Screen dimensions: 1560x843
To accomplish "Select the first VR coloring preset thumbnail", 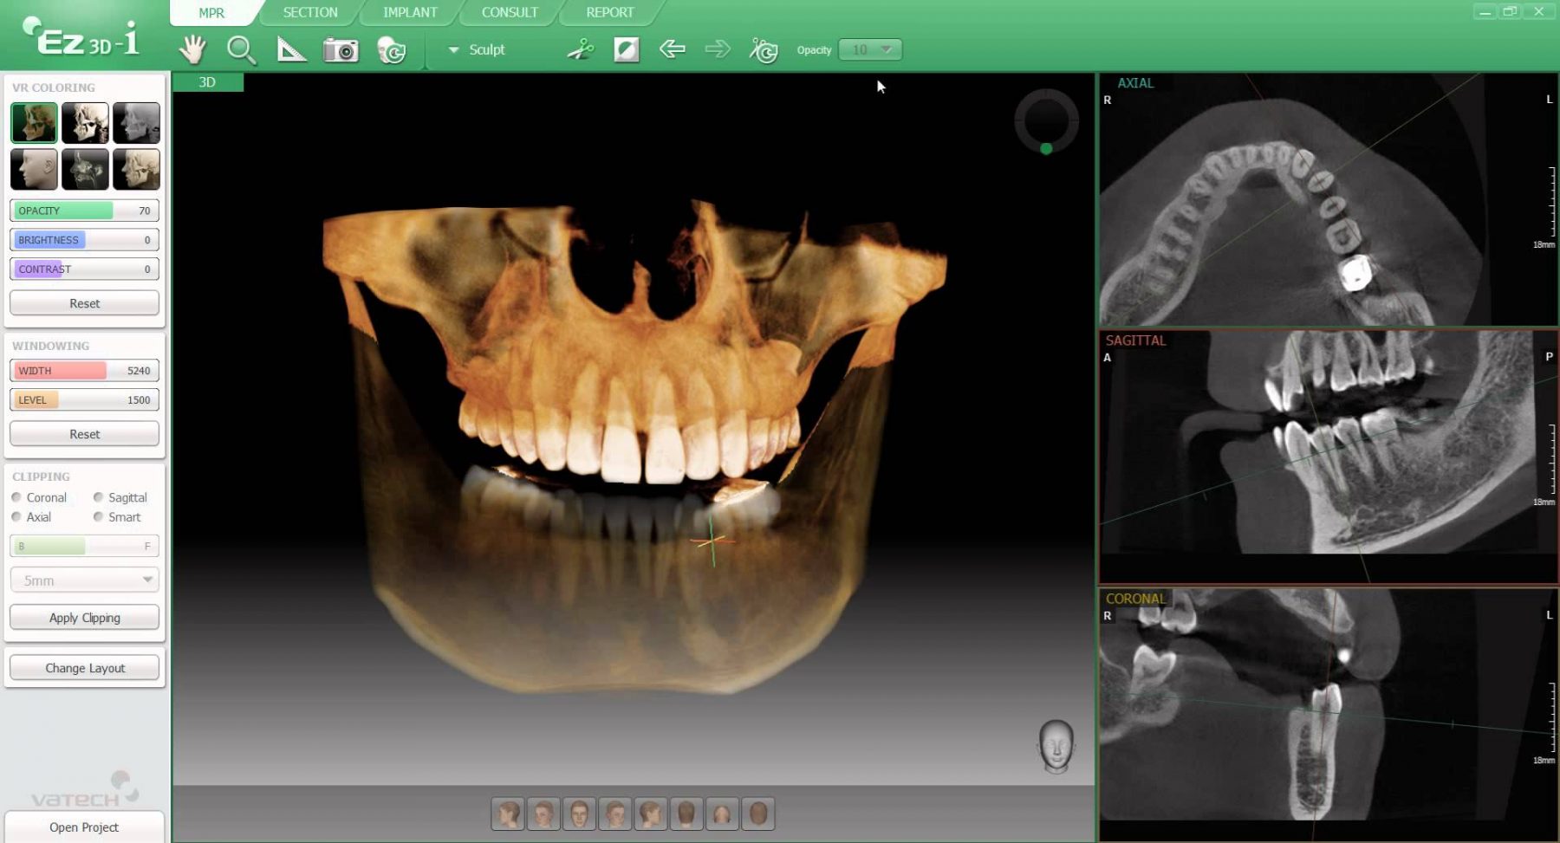I will (x=34, y=122).
